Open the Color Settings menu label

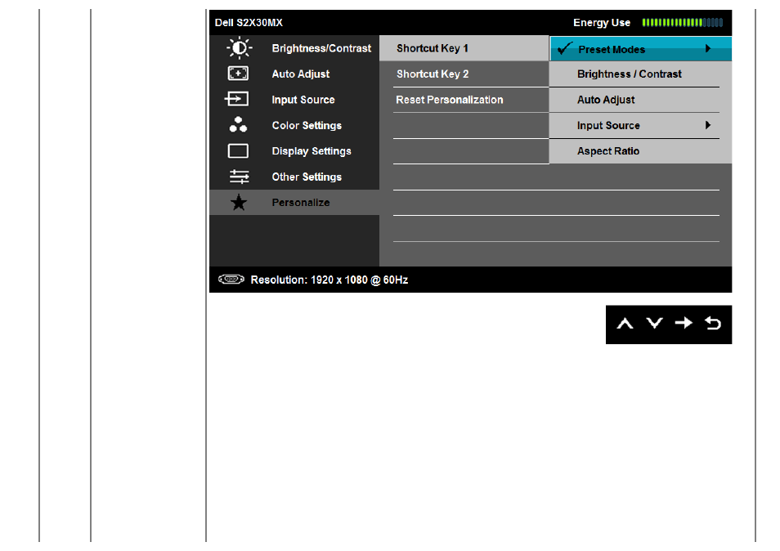307,125
